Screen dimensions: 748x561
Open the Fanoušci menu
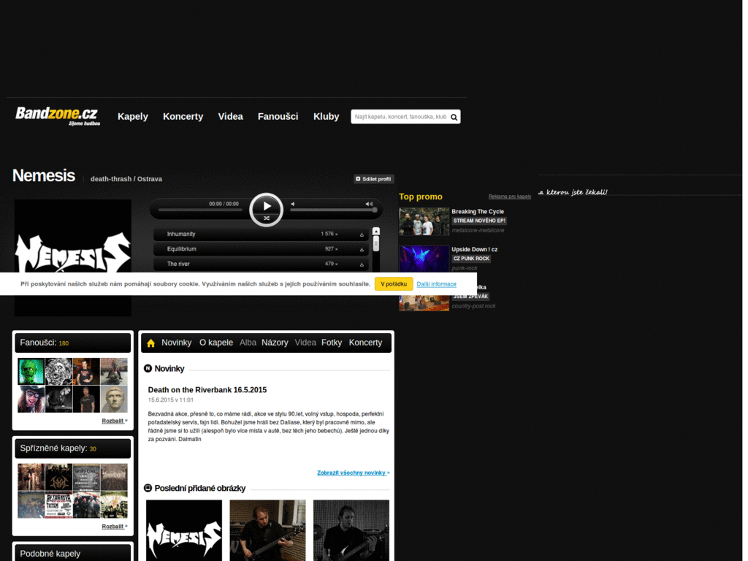pos(278,116)
